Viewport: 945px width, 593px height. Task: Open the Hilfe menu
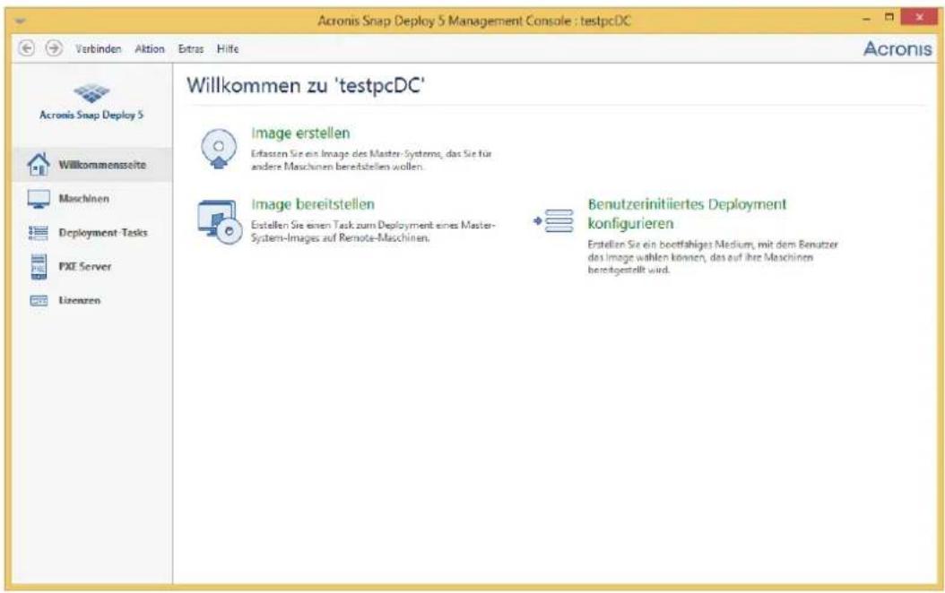(228, 48)
